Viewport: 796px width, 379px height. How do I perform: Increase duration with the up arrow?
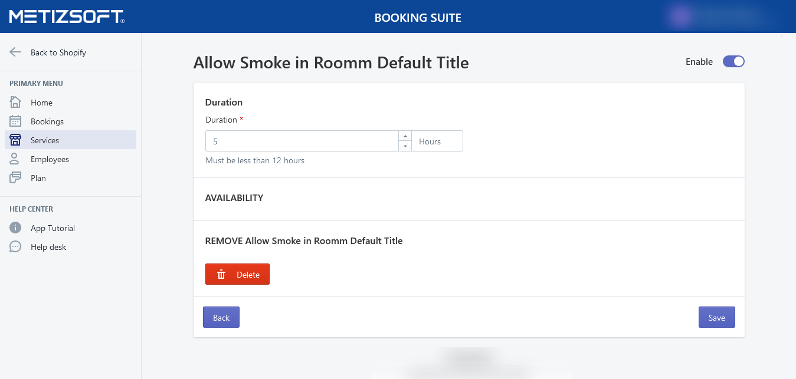click(405, 136)
